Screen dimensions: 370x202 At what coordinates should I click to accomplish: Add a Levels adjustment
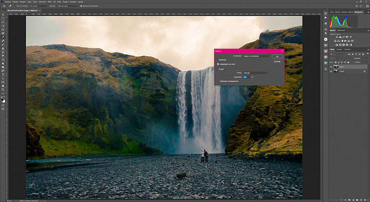click(x=340, y=37)
